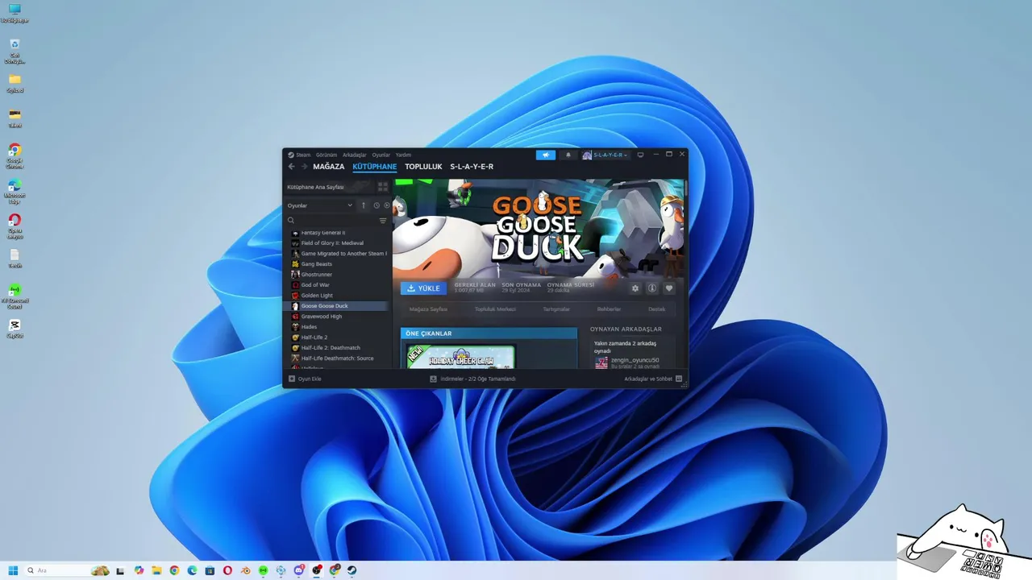Screen dimensions: 1032x580
Task: Open the Steam menu
Action: (x=302, y=155)
